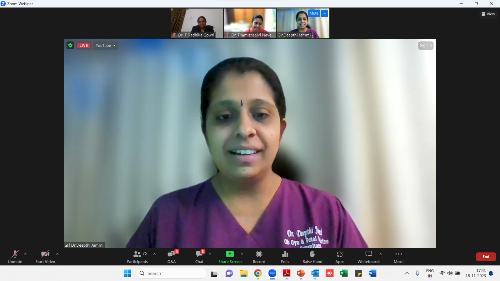
Task: Start sharing with Share Screen
Action: pos(230,257)
